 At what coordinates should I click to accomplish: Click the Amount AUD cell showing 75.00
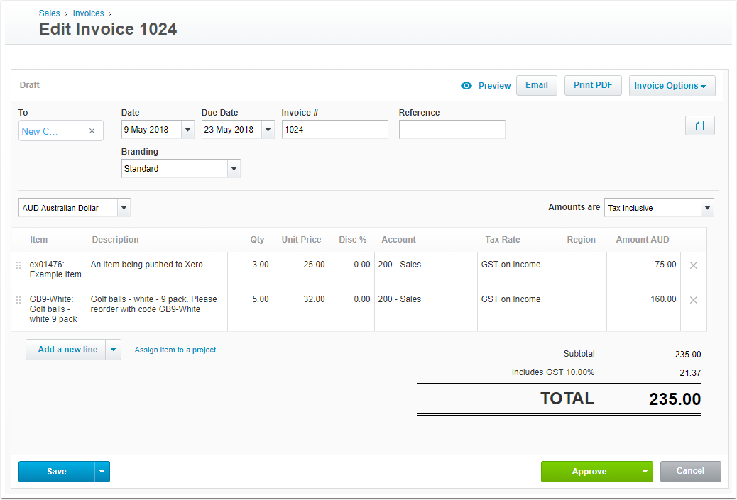(643, 270)
